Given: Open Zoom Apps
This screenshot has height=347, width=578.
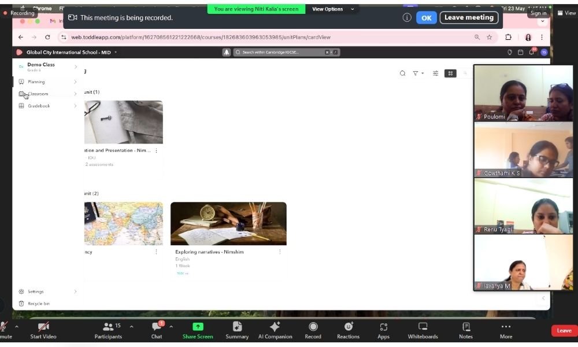Looking at the screenshot, I should pos(383,330).
